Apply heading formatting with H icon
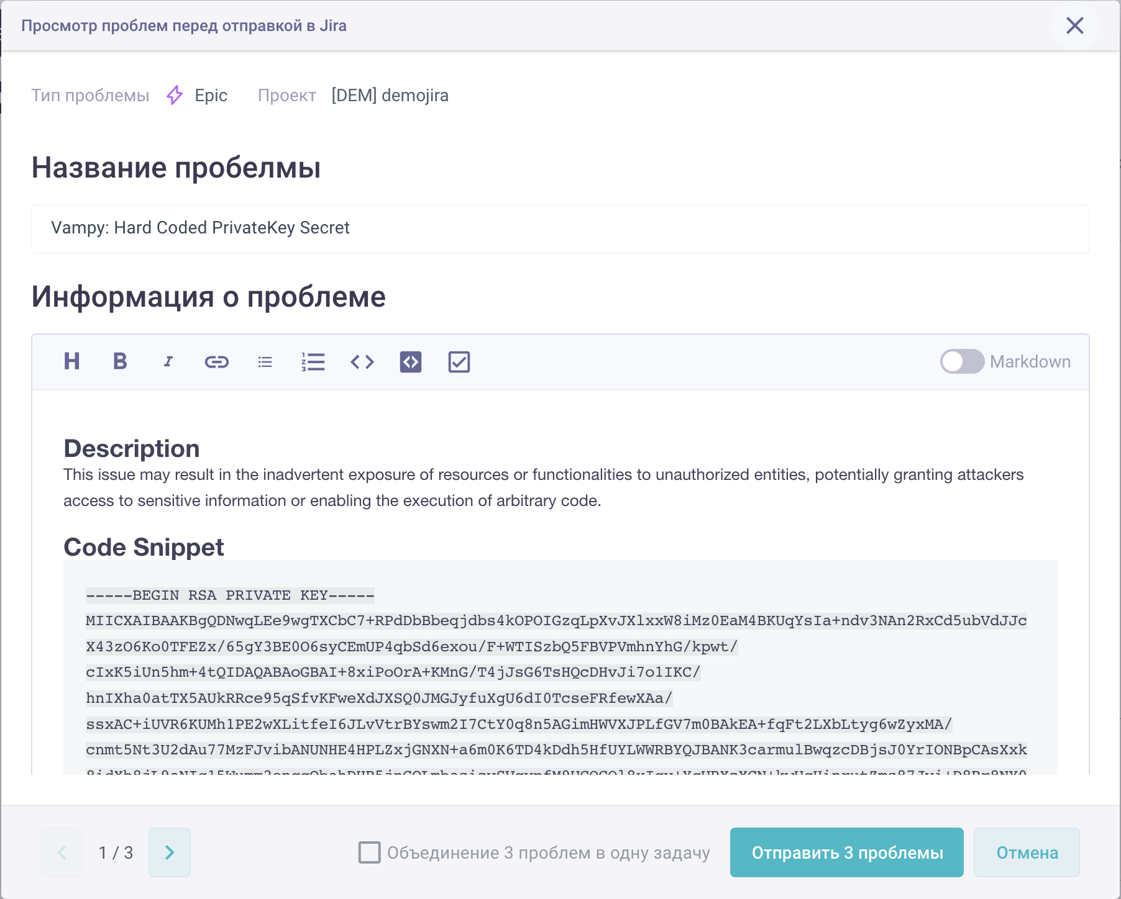Viewport: 1121px width, 899px height. tap(72, 361)
